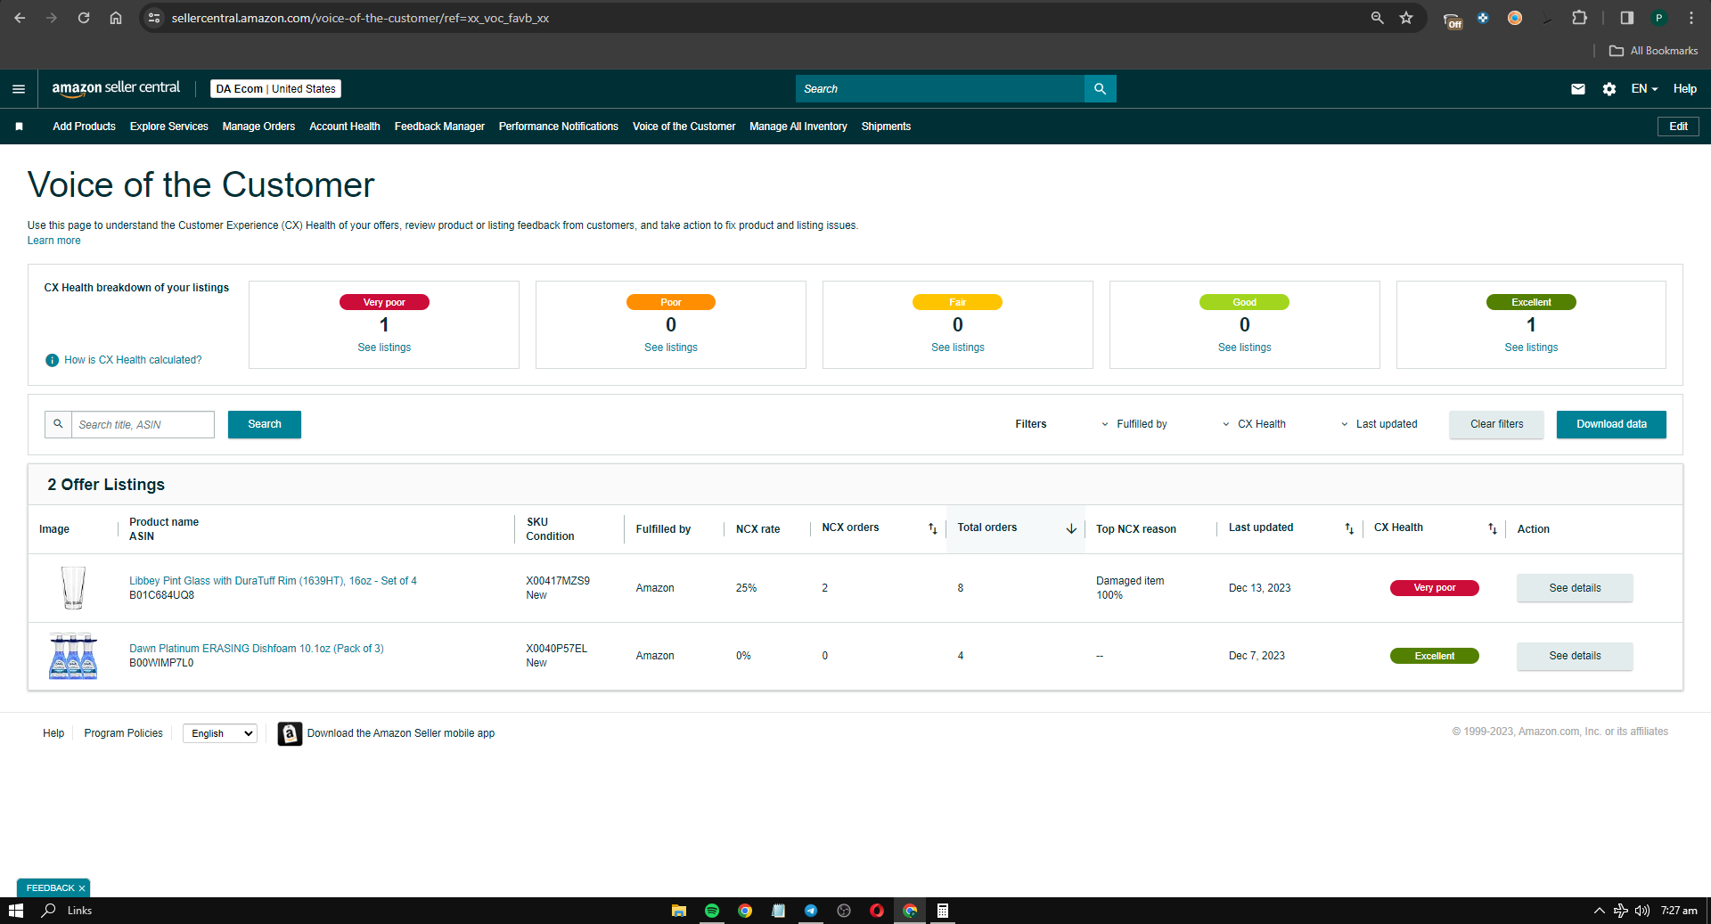The height and width of the screenshot is (924, 1711).
Task: See details for the Dawn Platinum listing
Action: click(1575, 656)
